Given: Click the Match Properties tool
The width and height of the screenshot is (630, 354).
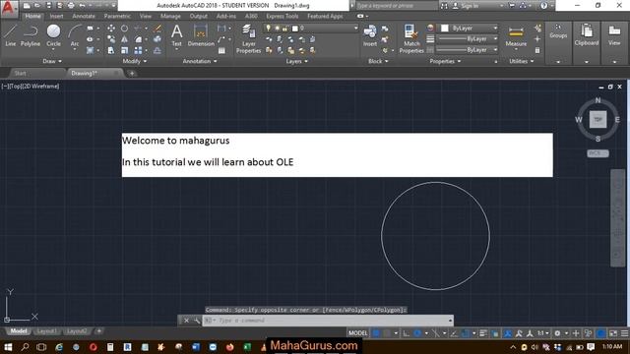Looking at the screenshot, I should (411, 38).
